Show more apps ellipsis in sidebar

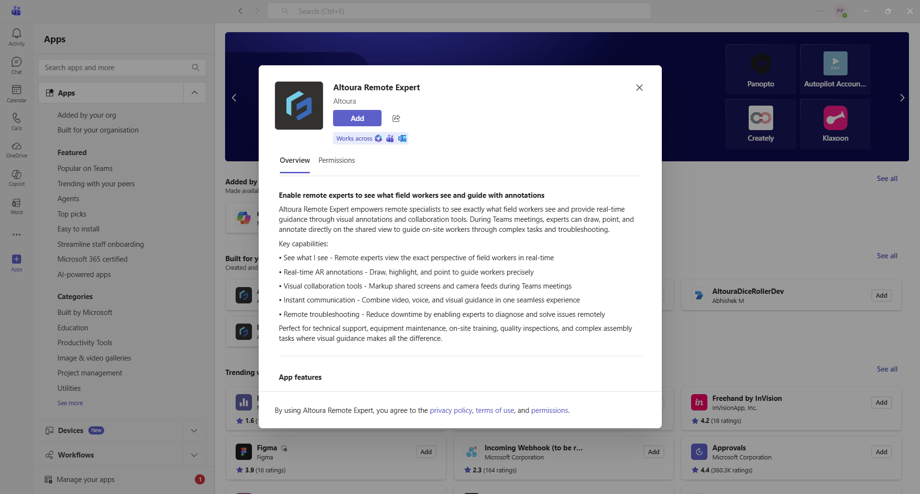pyautogui.click(x=16, y=235)
